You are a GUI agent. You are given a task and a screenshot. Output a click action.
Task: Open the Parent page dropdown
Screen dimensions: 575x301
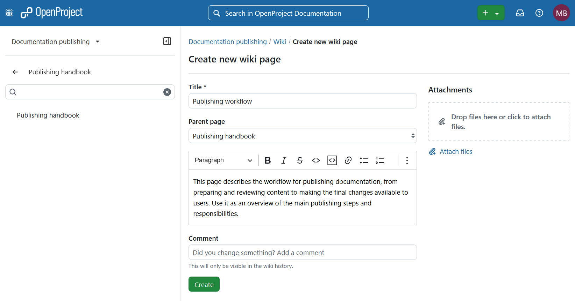(303, 136)
